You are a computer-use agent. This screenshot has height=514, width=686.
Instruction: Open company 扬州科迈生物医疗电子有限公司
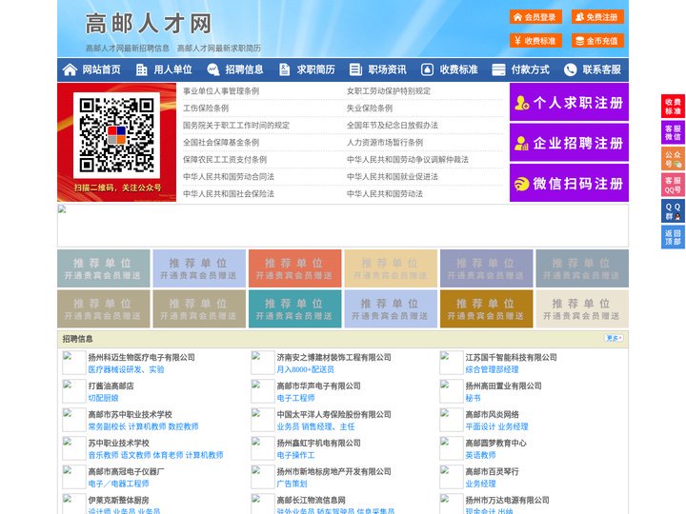coord(141,357)
